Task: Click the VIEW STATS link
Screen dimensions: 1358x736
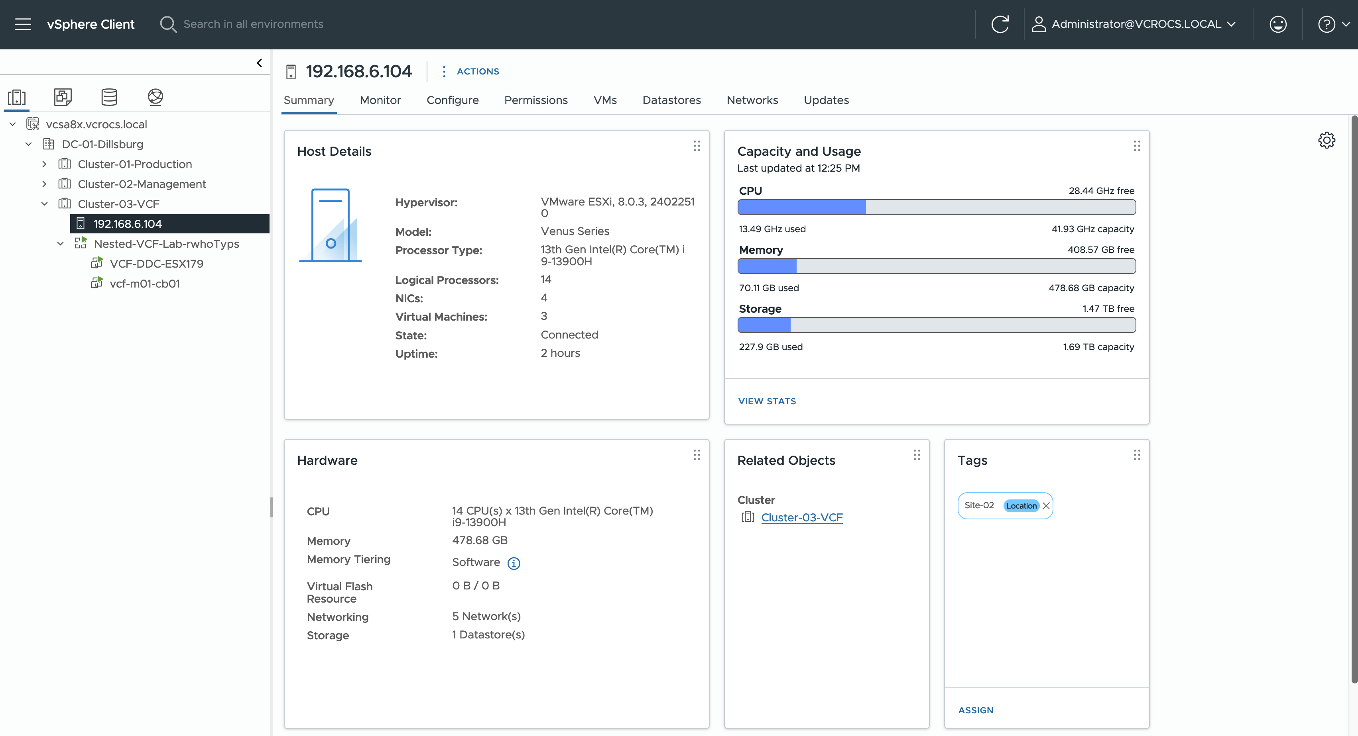Action: pos(766,401)
